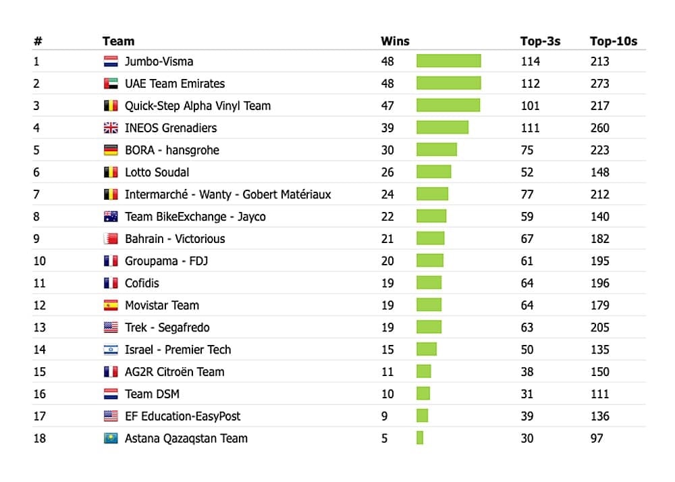Open the Trek - Segafredo team link
Screen dimensions: 675x482
click(167, 327)
